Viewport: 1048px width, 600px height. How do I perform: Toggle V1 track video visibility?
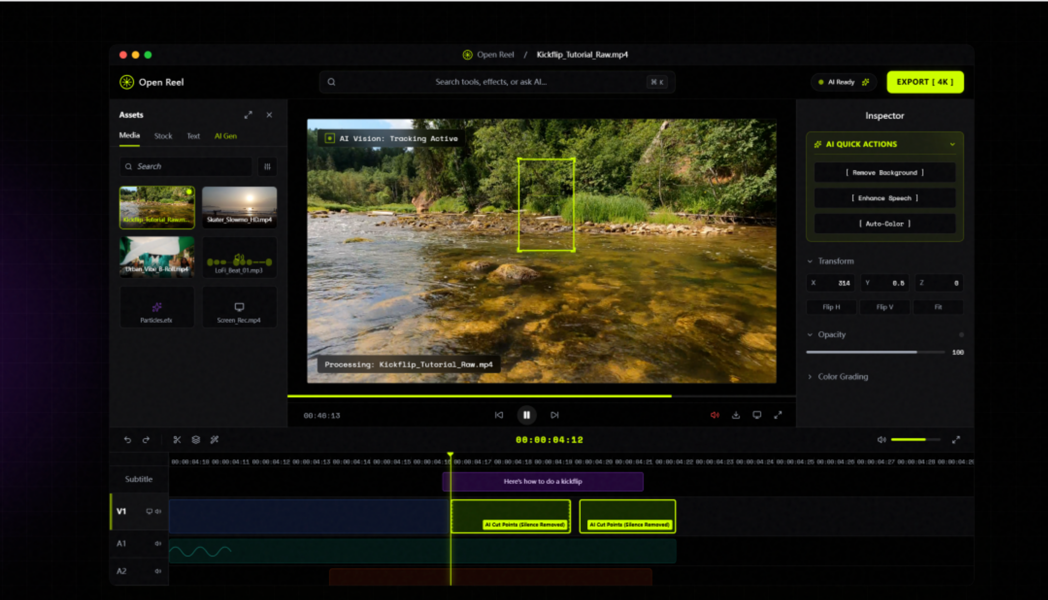tap(149, 512)
